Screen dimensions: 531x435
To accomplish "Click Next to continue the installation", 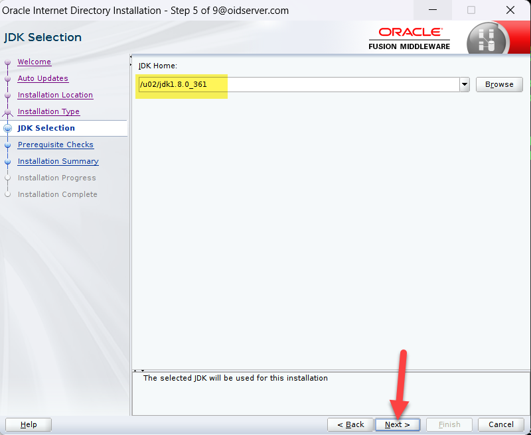I will pyautogui.click(x=397, y=424).
